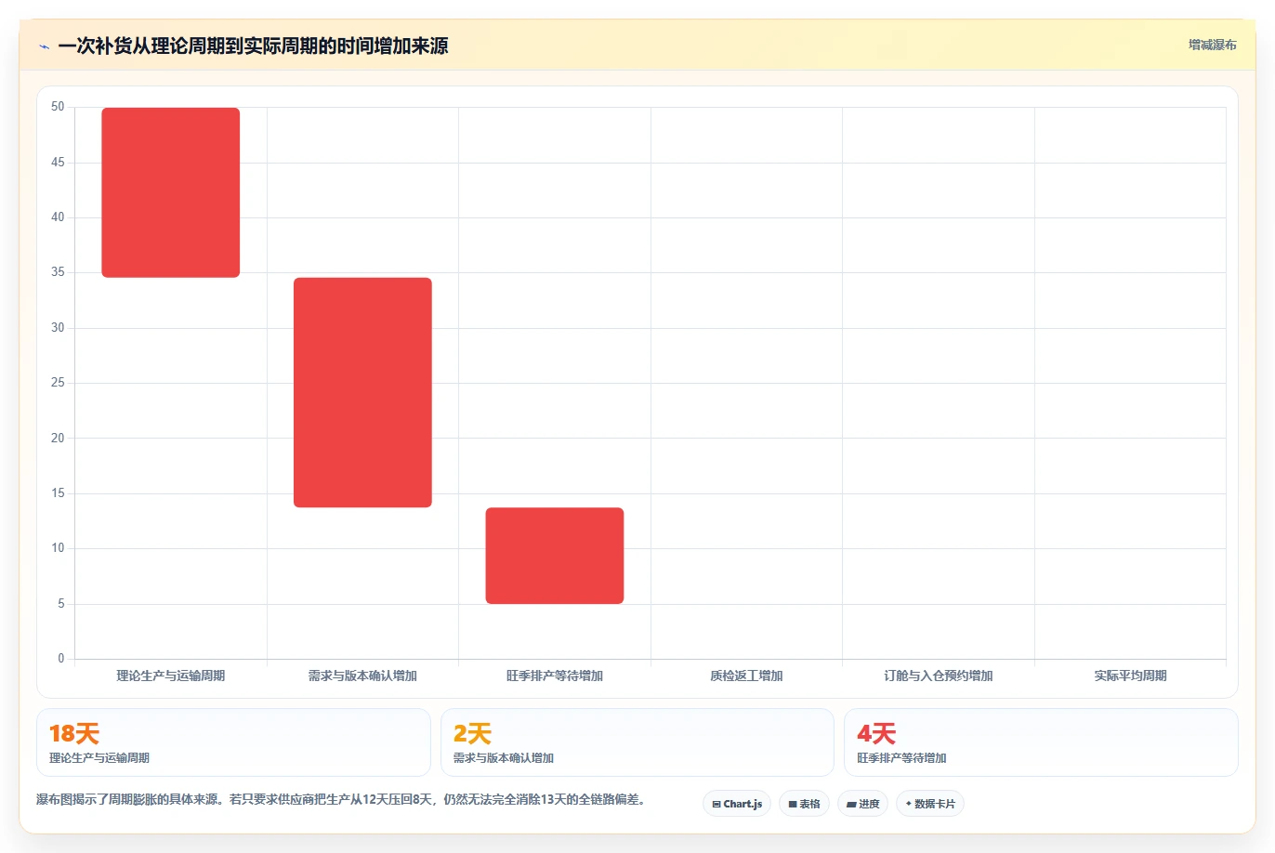Click the y-axis value 25
The height and width of the screenshot is (853, 1275).
click(58, 383)
